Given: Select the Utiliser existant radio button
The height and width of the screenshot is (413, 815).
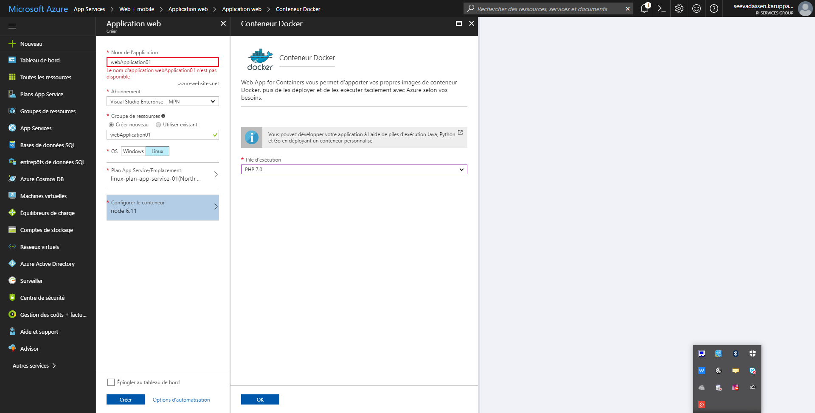Looking at the screenshot, I should pyautogui.click(x=158, y=125).
